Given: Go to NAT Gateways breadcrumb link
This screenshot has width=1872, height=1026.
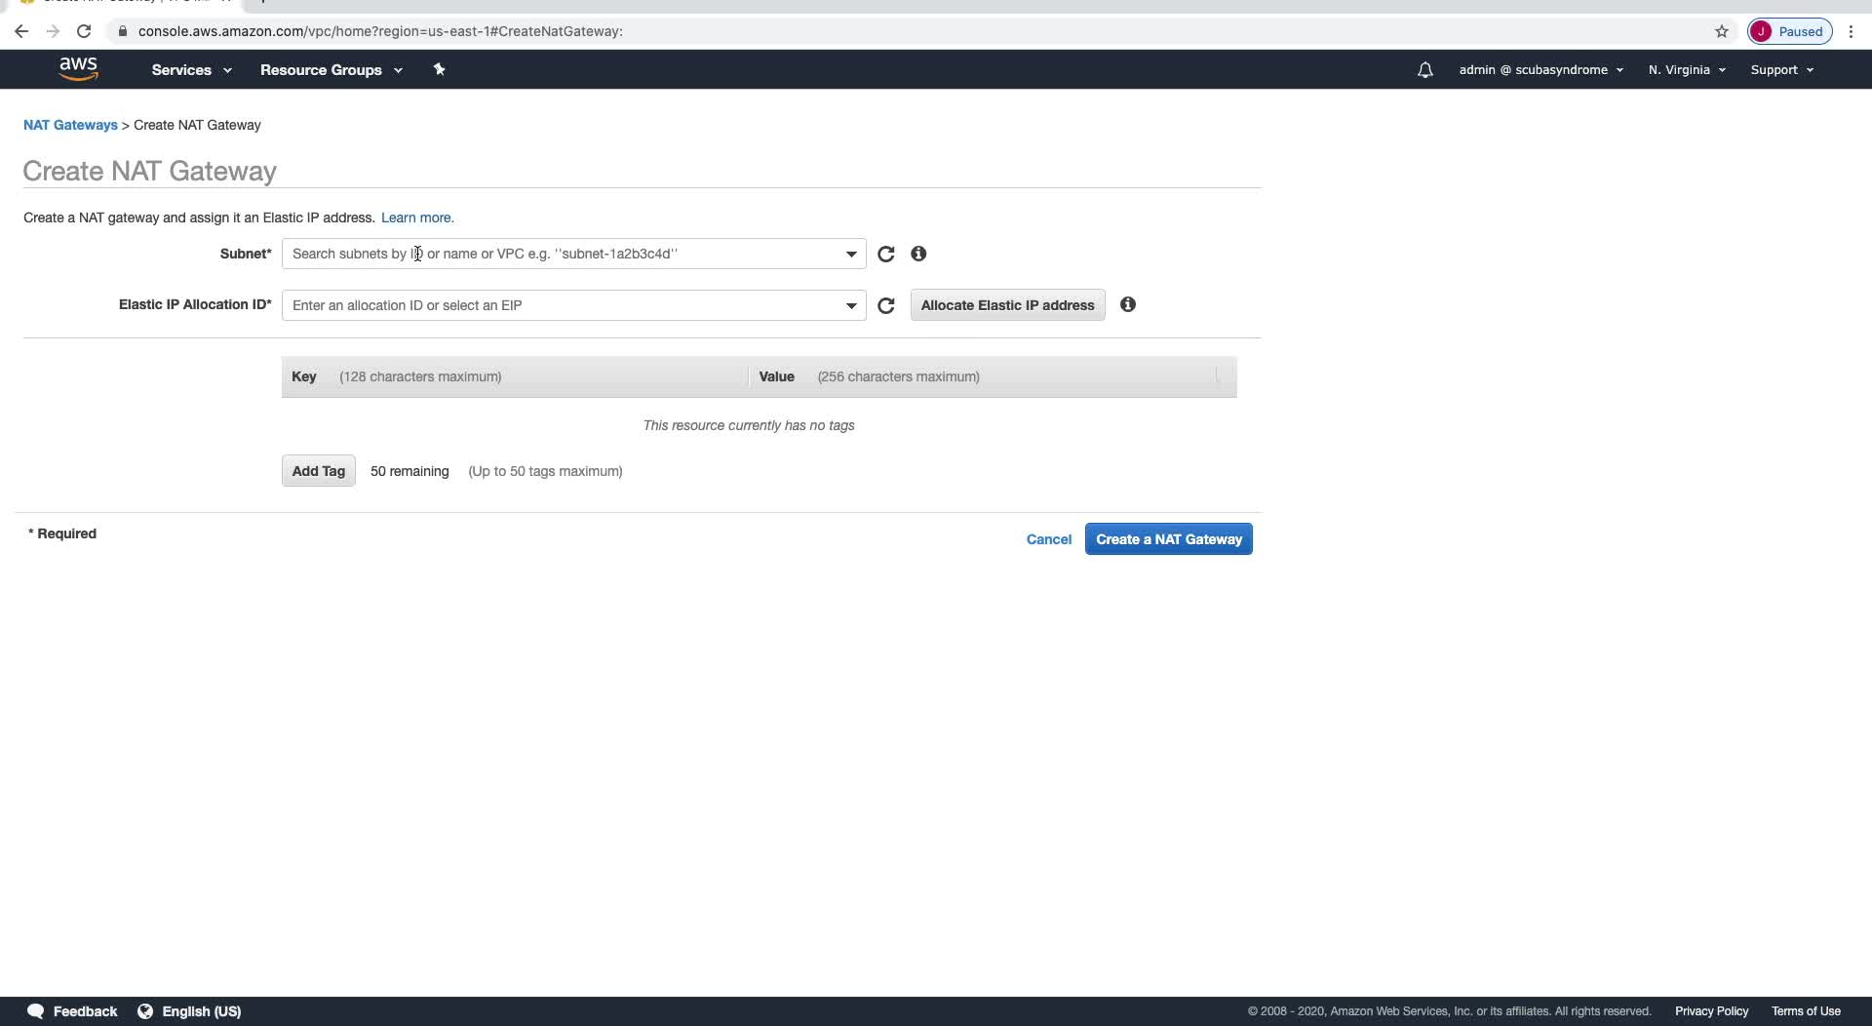Looking at the screenshot, I should 70,125.
